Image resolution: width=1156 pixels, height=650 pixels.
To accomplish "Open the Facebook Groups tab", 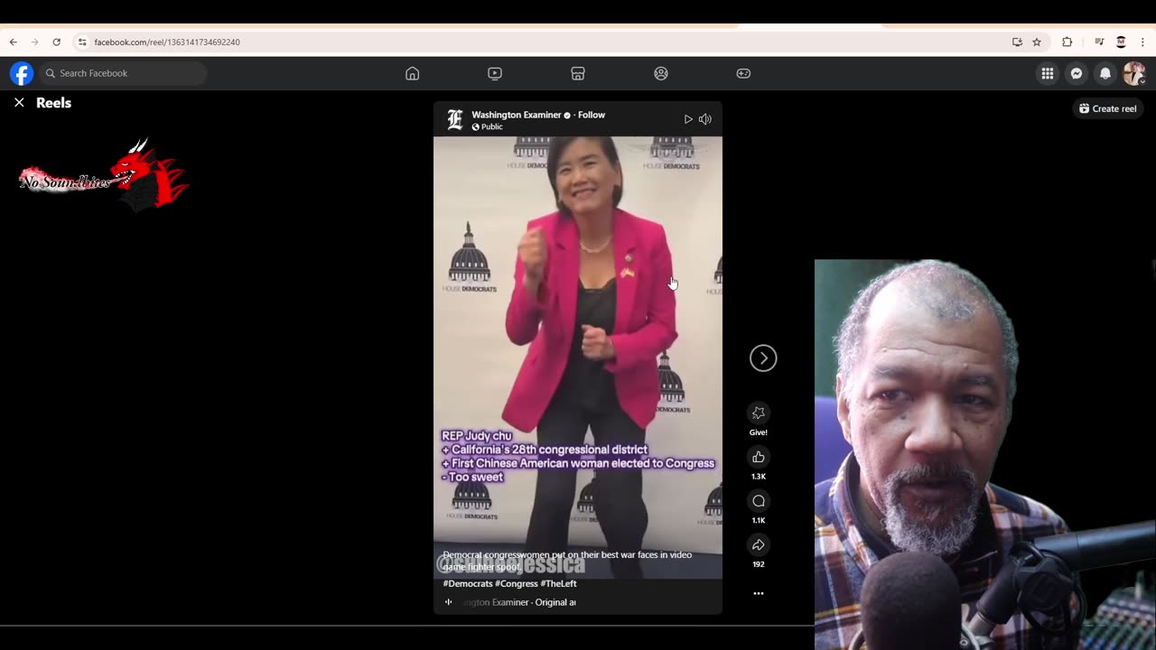I will (x=661, y=73).
